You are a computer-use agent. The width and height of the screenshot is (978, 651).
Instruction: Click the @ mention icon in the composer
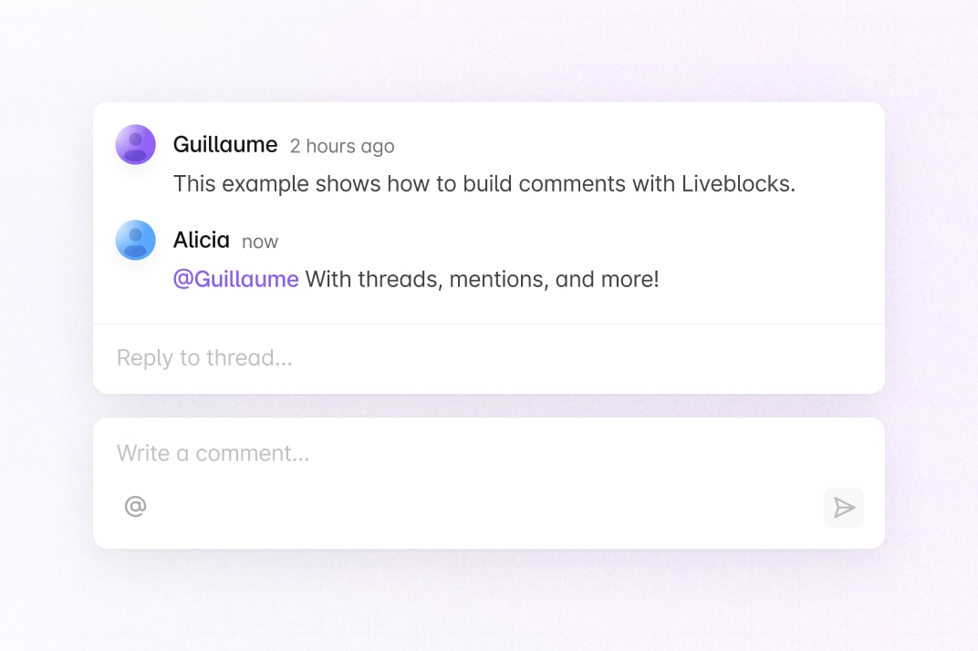135,505
